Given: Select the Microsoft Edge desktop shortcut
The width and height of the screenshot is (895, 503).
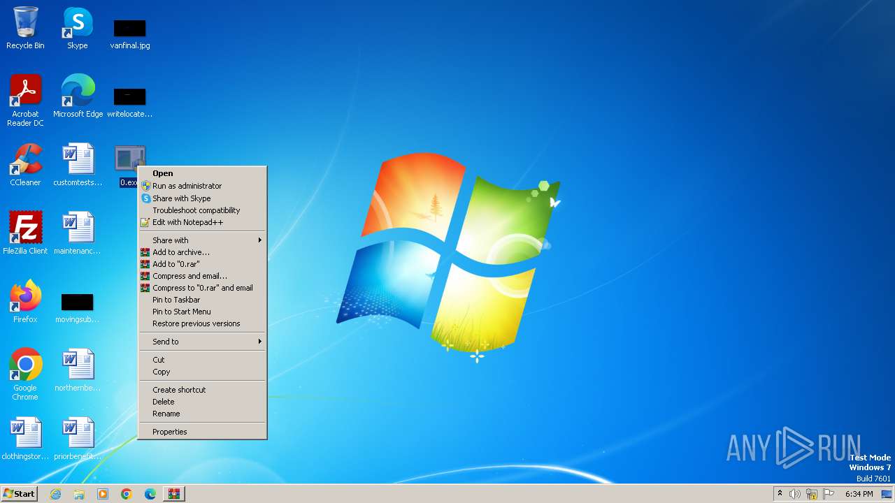Looking at the screenshot, I should click(x=78, y=96).
